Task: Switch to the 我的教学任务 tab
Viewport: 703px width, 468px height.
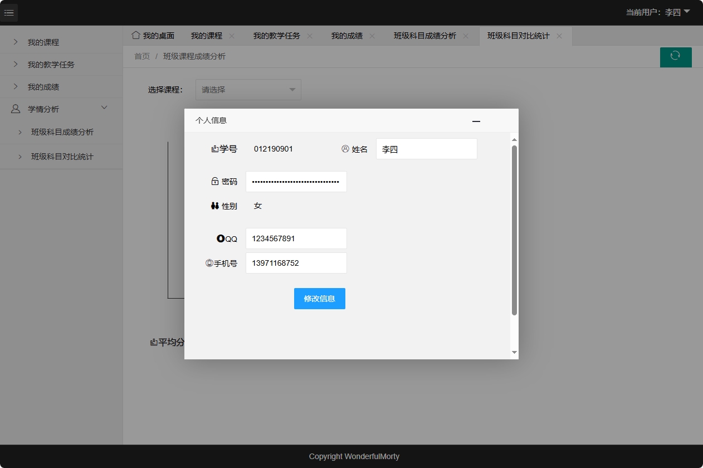Action: [x=277, y=35]
